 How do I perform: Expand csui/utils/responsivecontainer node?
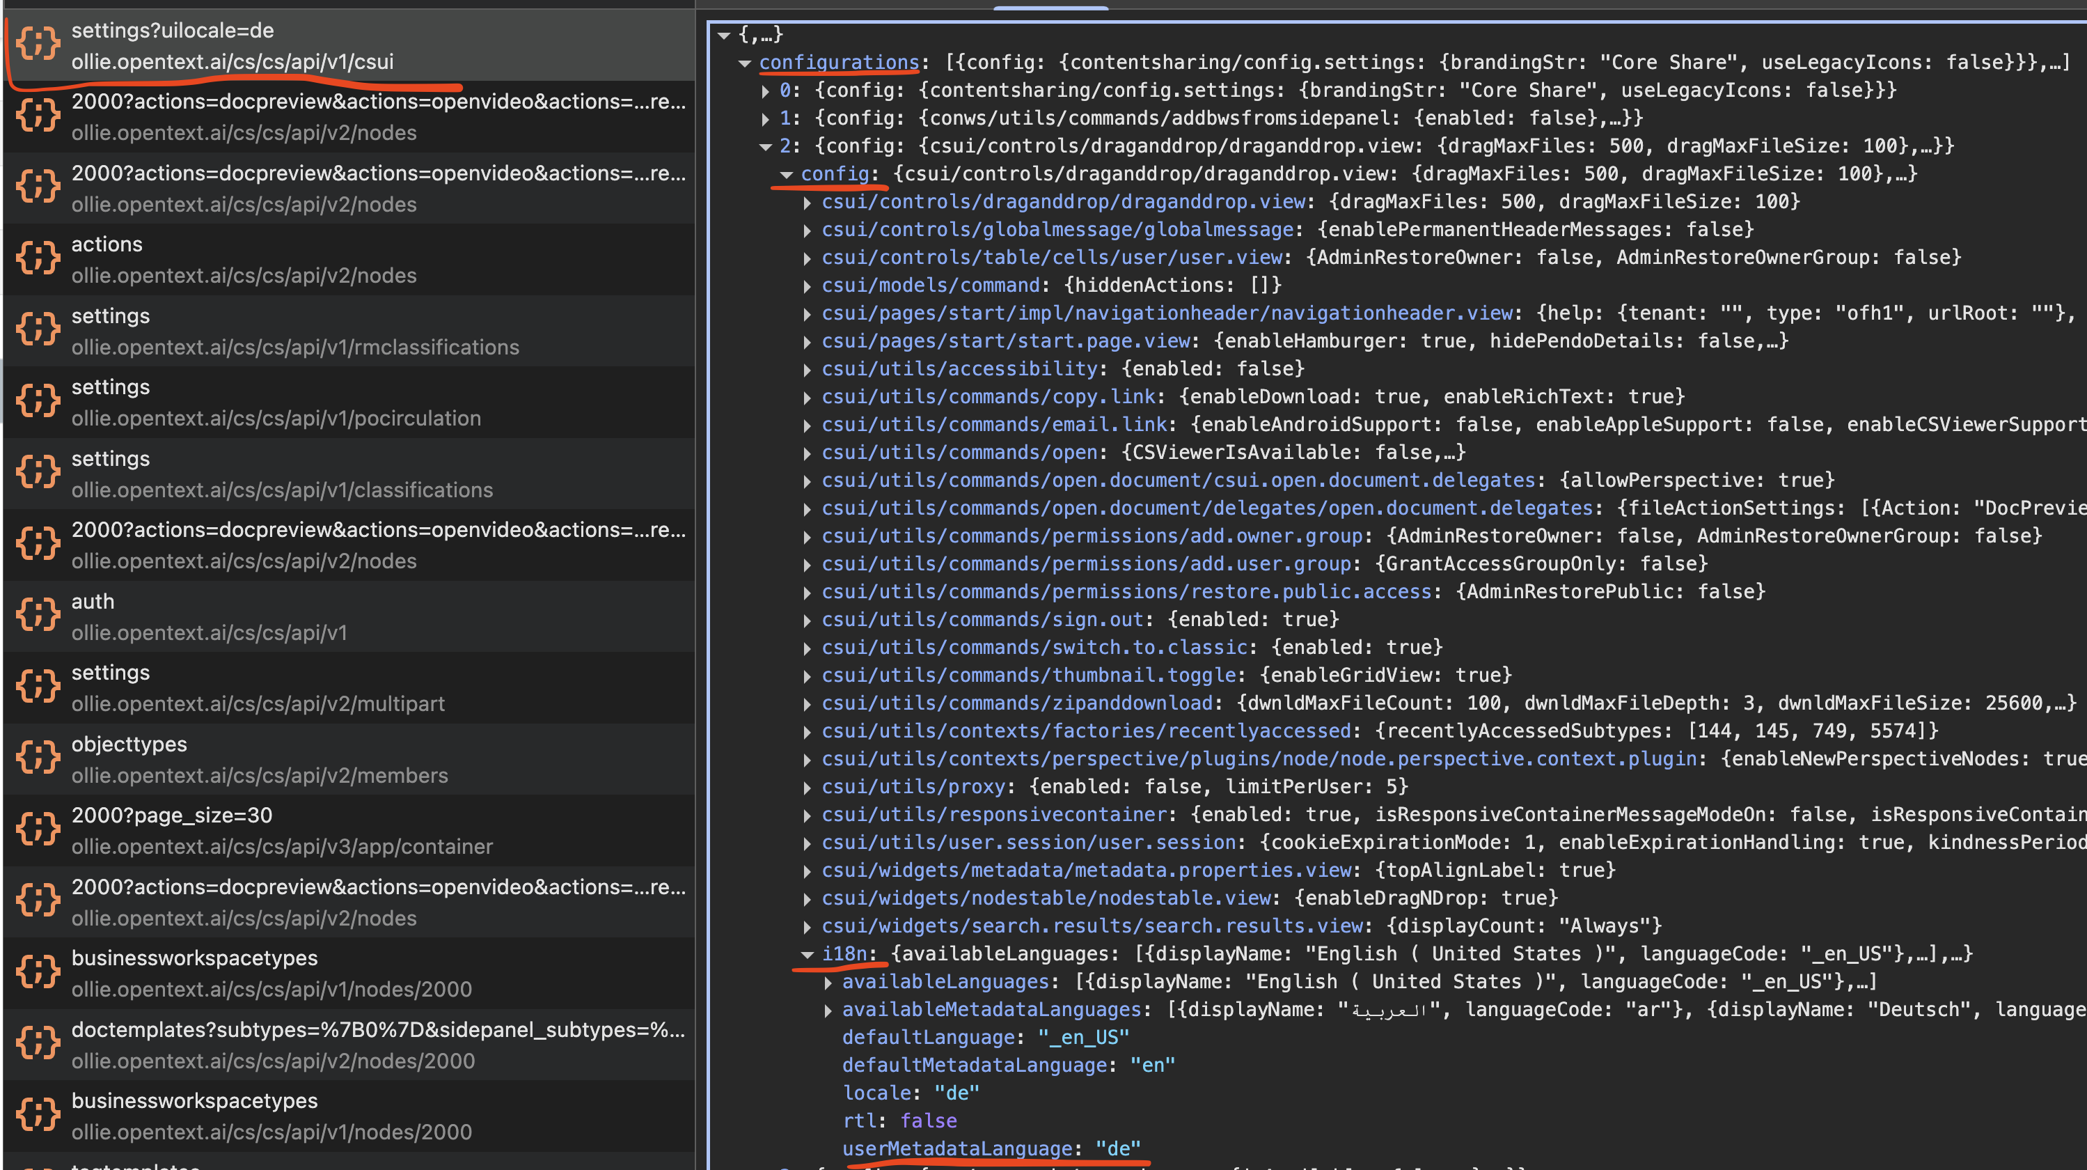808,815
